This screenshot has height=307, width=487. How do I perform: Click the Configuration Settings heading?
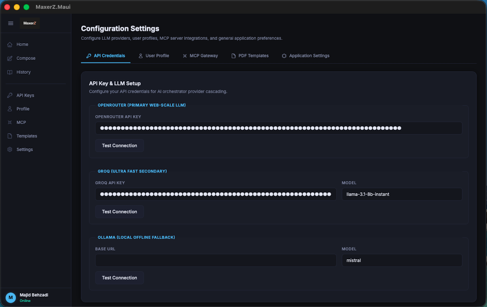(120, 28)
